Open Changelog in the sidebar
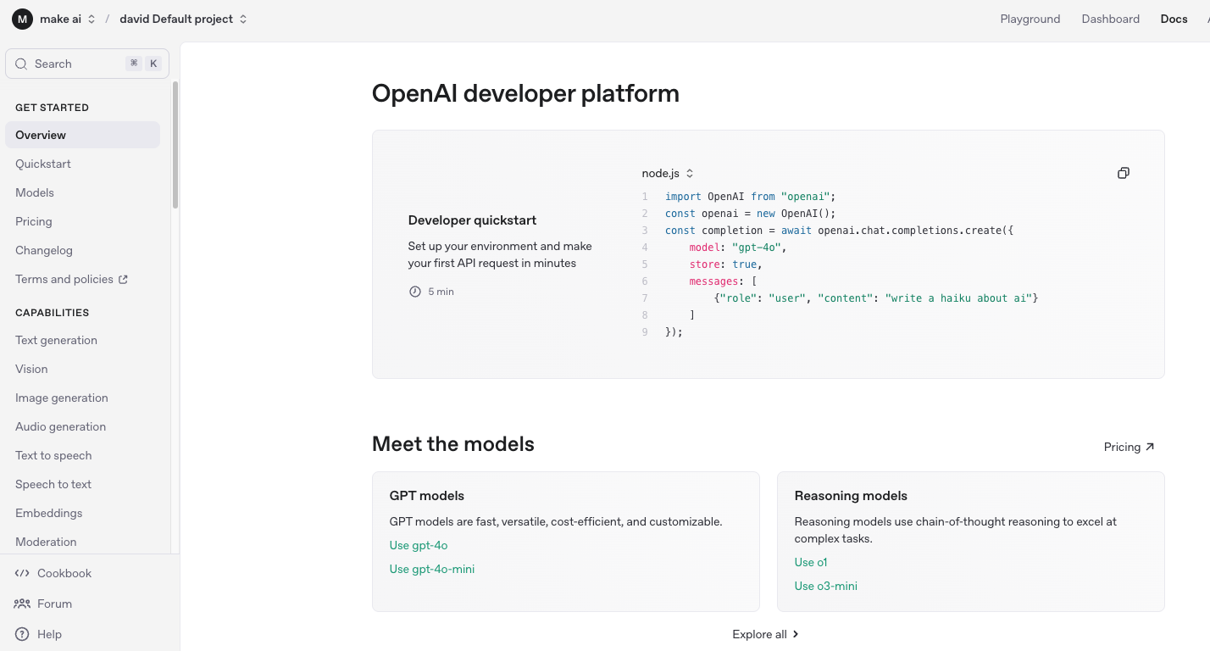1210x651 pixels. [x=44, y=250]
